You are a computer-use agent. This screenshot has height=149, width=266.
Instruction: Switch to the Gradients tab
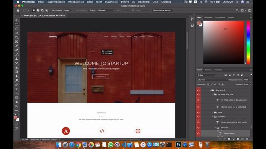pyautogui.click(x=220, y=17)
